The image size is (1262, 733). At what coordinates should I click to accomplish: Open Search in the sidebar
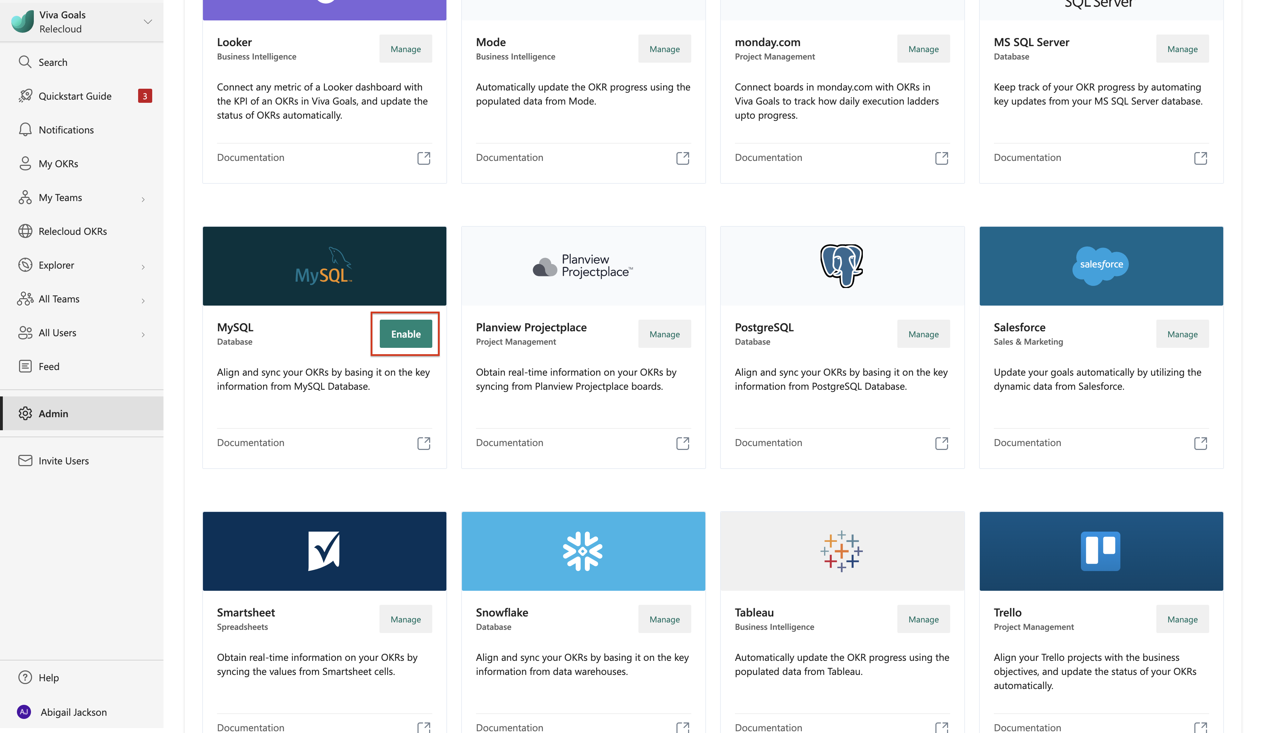click(x=82, y=62)
